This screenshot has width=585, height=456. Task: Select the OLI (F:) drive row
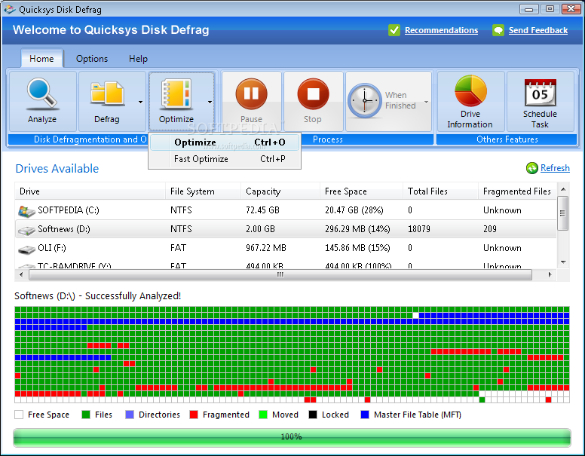(x=286, y=248)
